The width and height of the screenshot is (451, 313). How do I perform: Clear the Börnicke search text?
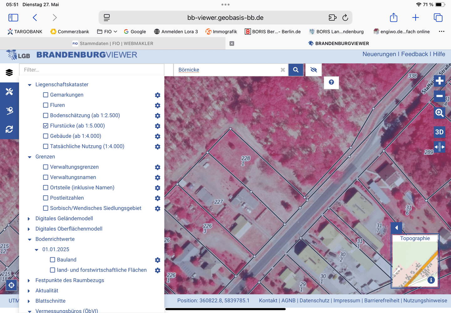pos(283,70)
